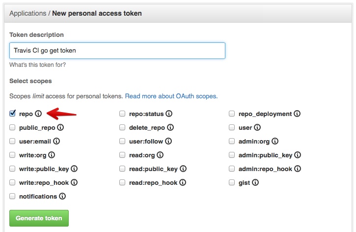Click the info icon next to repo
The height and width of the screenshot is (232, 356).
pos(38,114)
